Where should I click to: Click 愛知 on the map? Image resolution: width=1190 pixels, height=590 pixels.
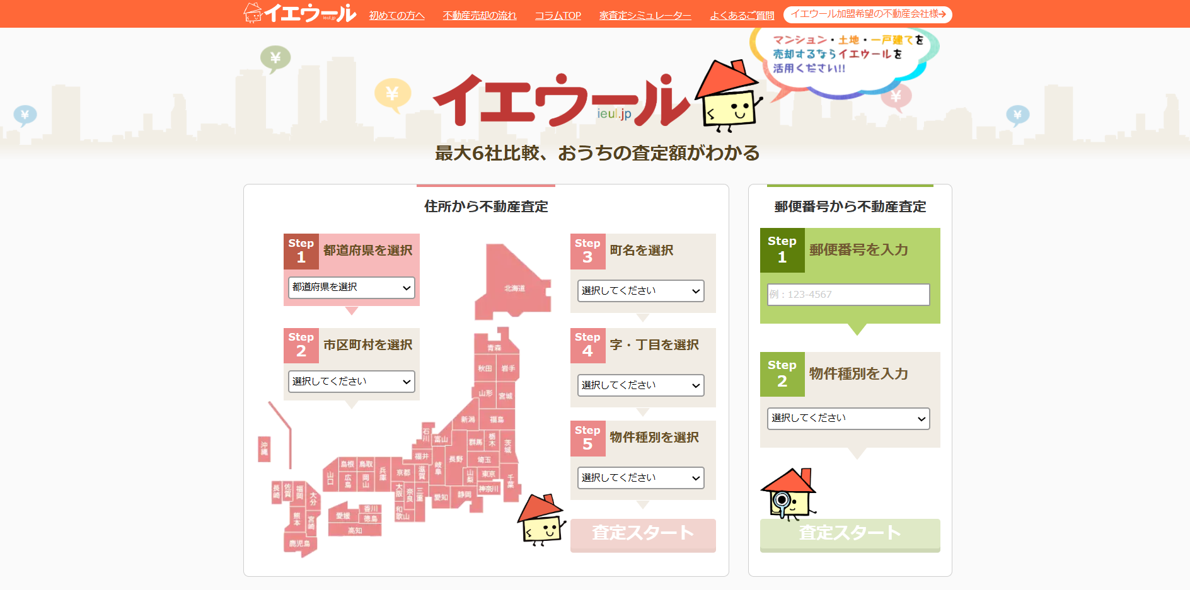441,497
